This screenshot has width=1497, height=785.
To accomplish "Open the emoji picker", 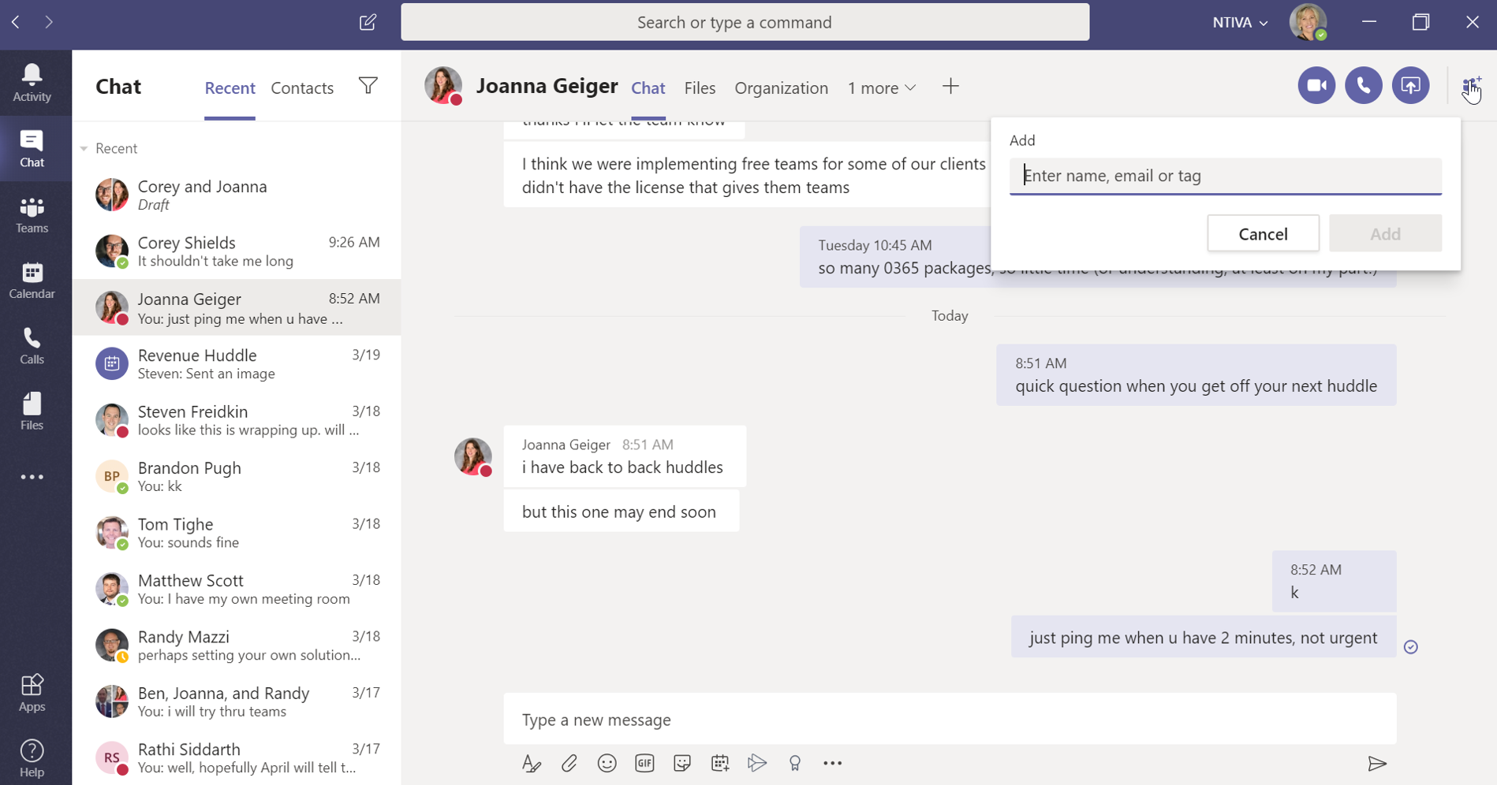I will (607, 763).
